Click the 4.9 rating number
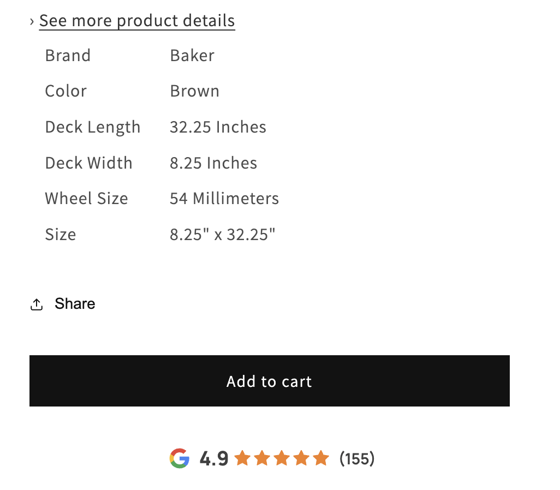The image size is (560, 490). click(x=214, y=458)
